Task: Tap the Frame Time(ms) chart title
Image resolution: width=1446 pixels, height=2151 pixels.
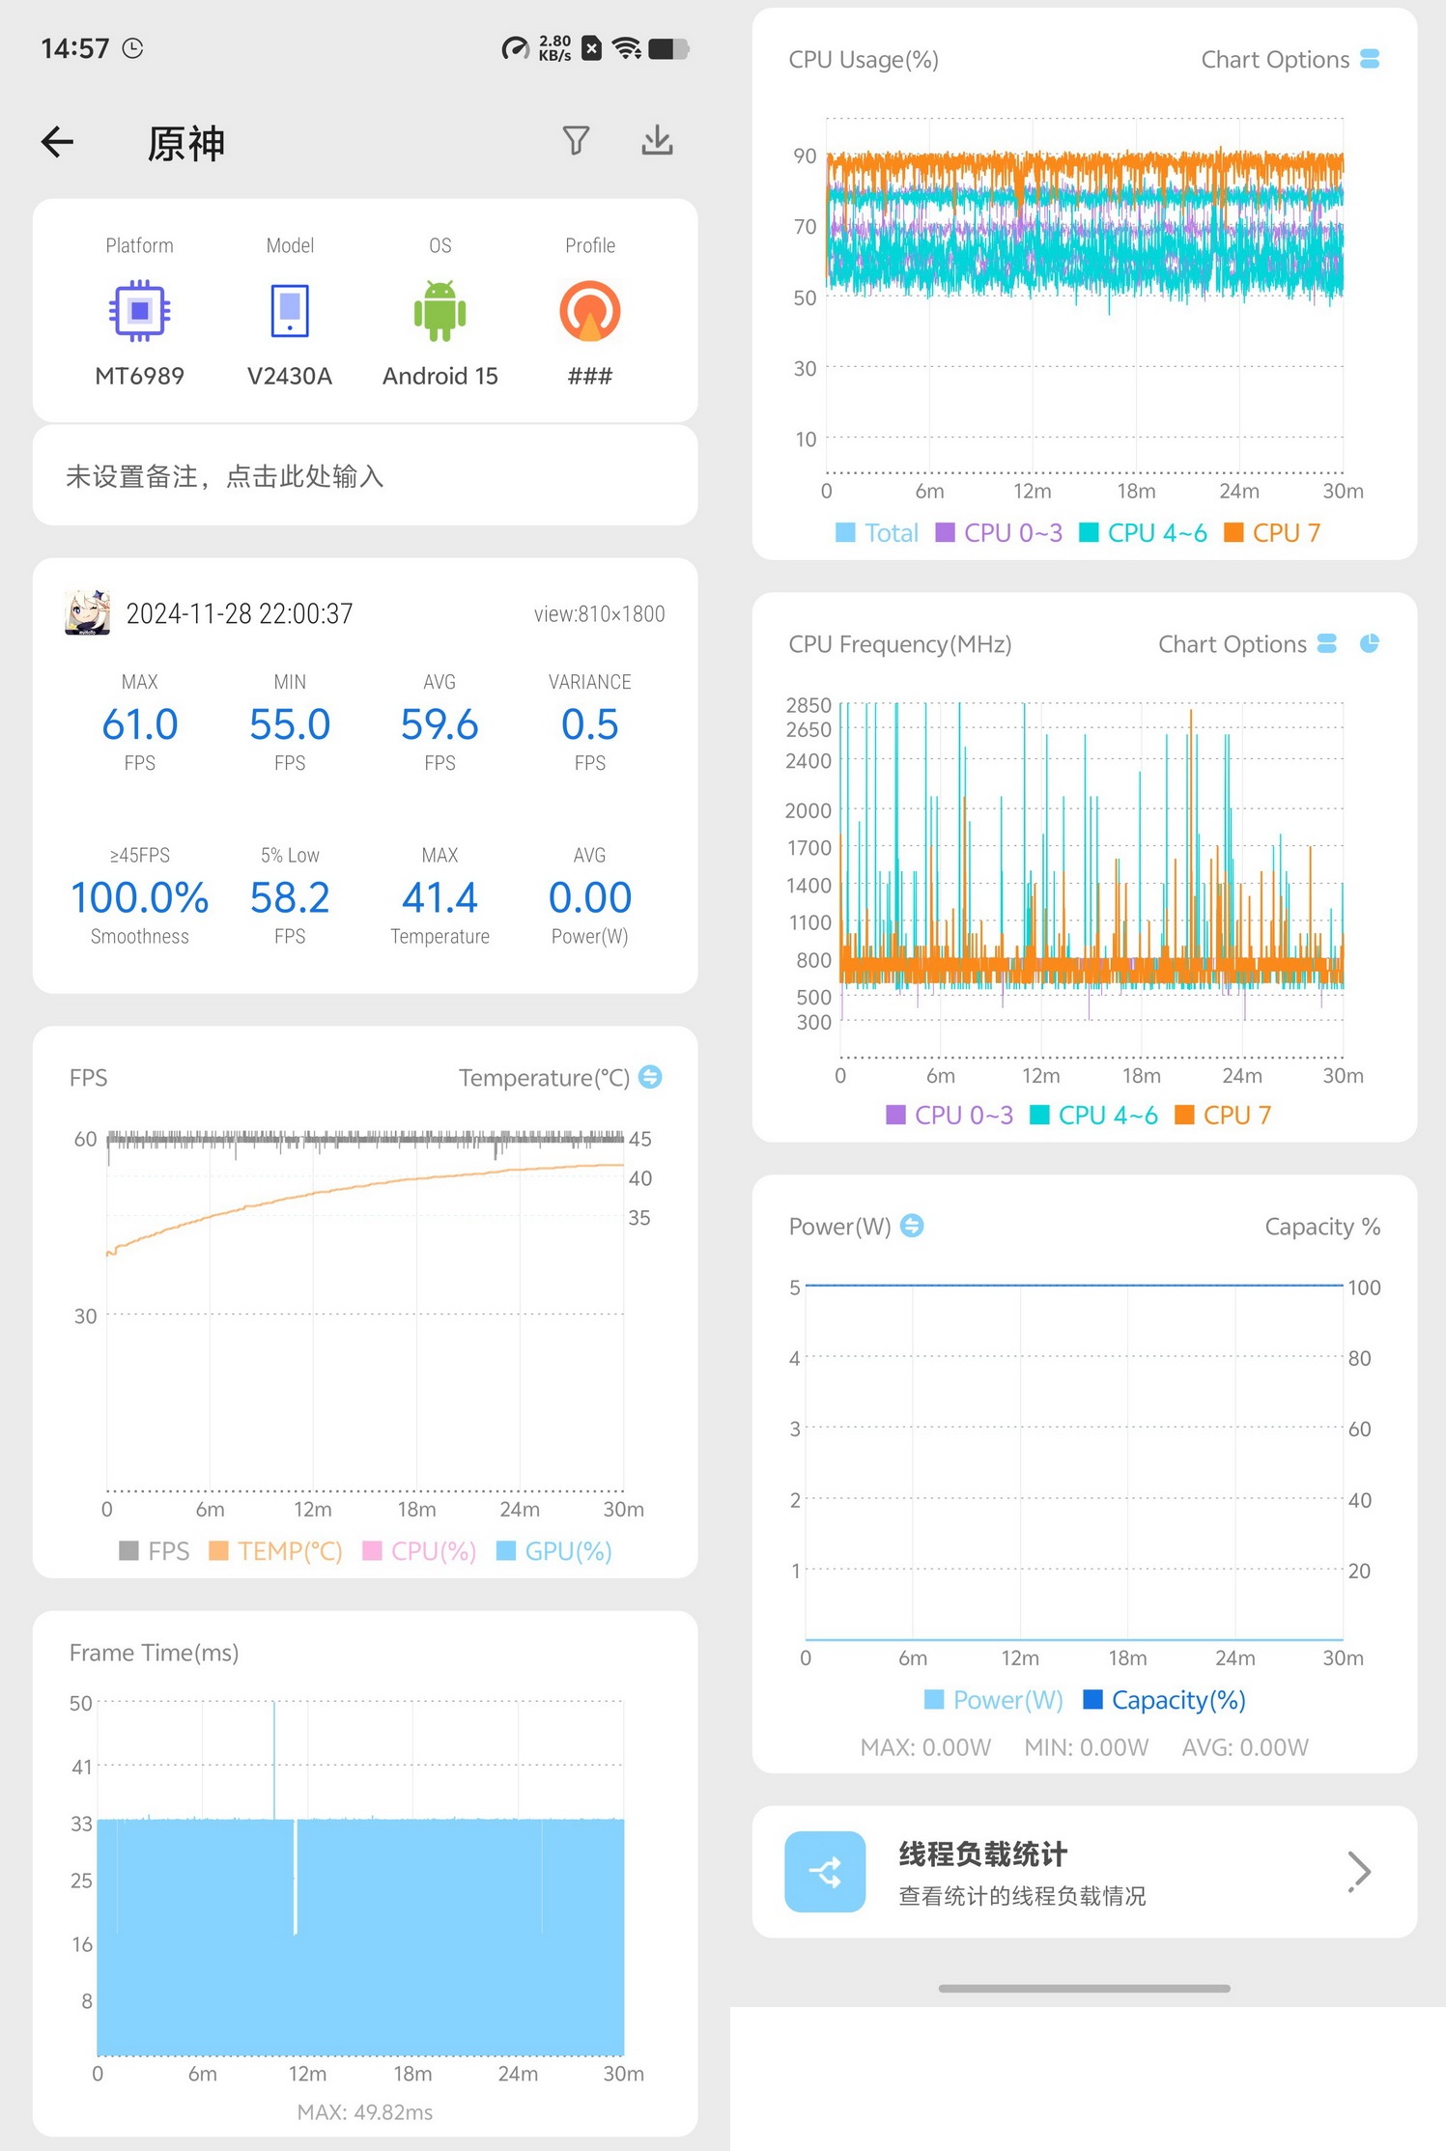Action: (154, 1653)
